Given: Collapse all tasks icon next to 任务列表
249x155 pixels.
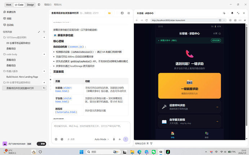Looking at the screenshot, I should pos(39,32).
